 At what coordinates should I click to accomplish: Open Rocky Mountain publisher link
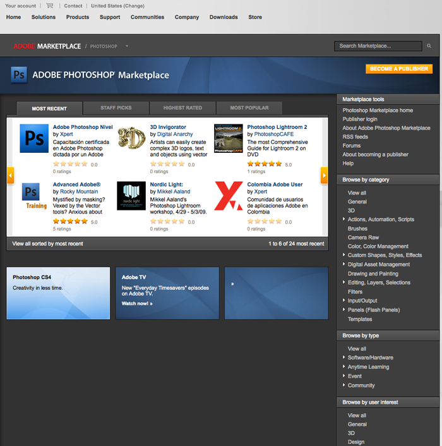[79, 191]
